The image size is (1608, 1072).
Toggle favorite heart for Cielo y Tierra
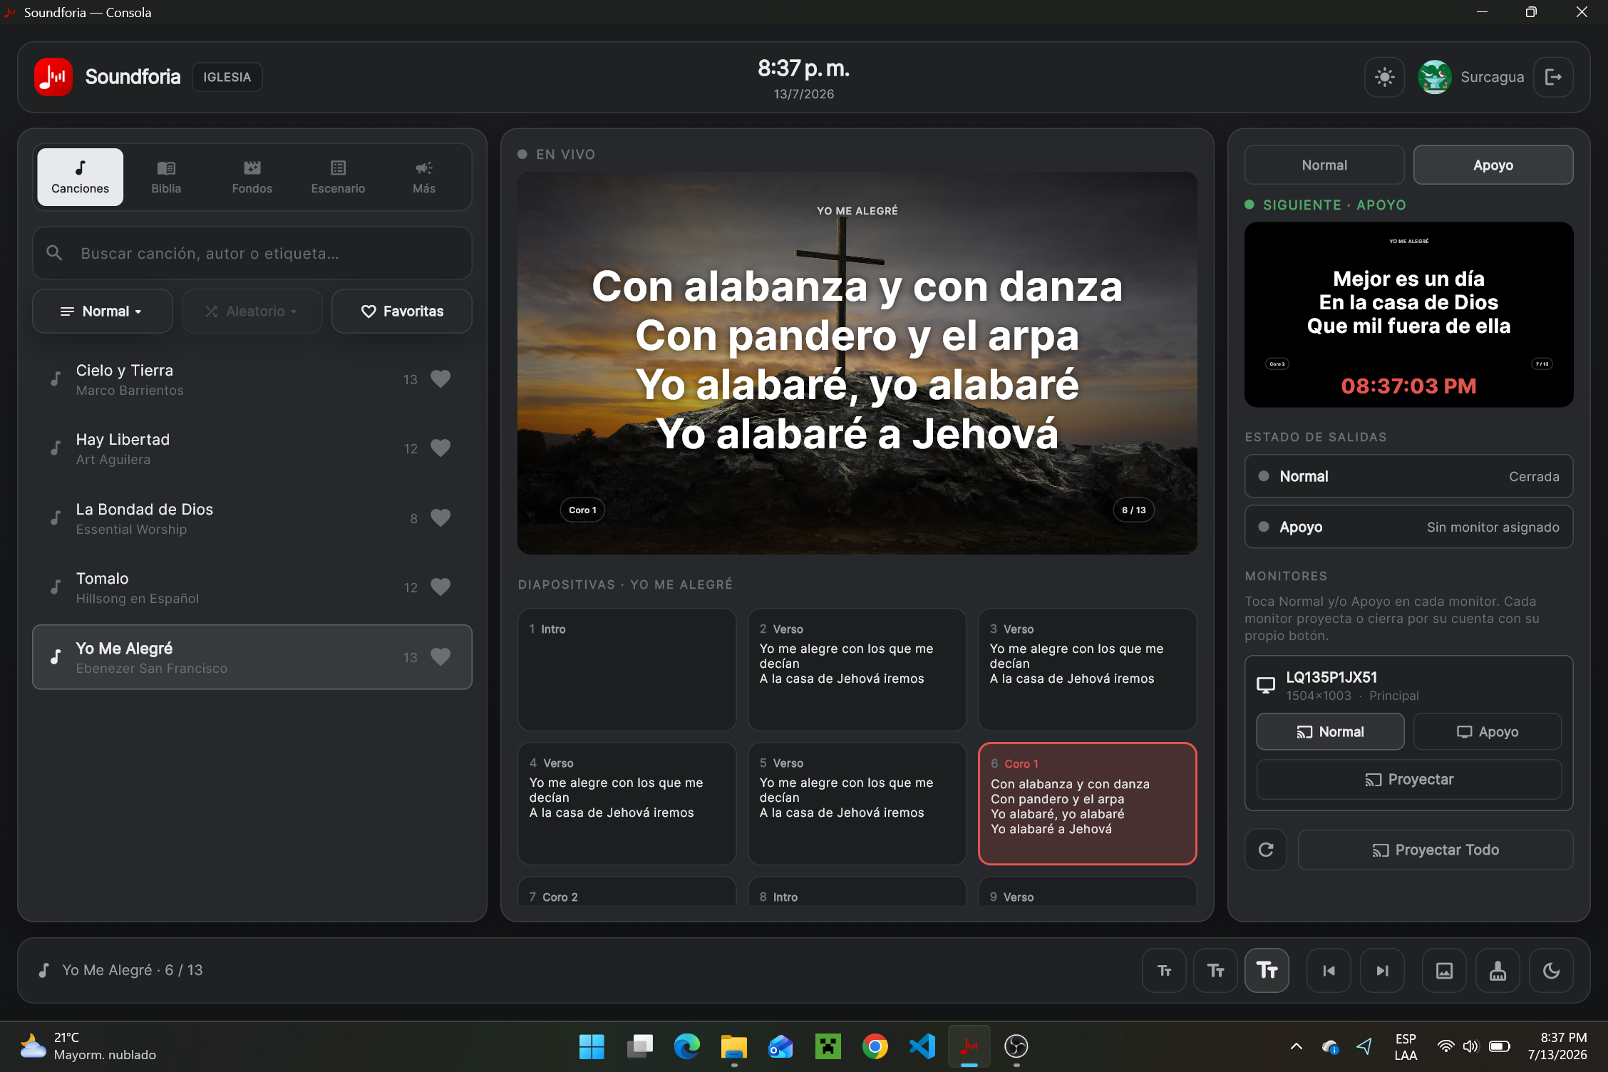pos(440,378)
